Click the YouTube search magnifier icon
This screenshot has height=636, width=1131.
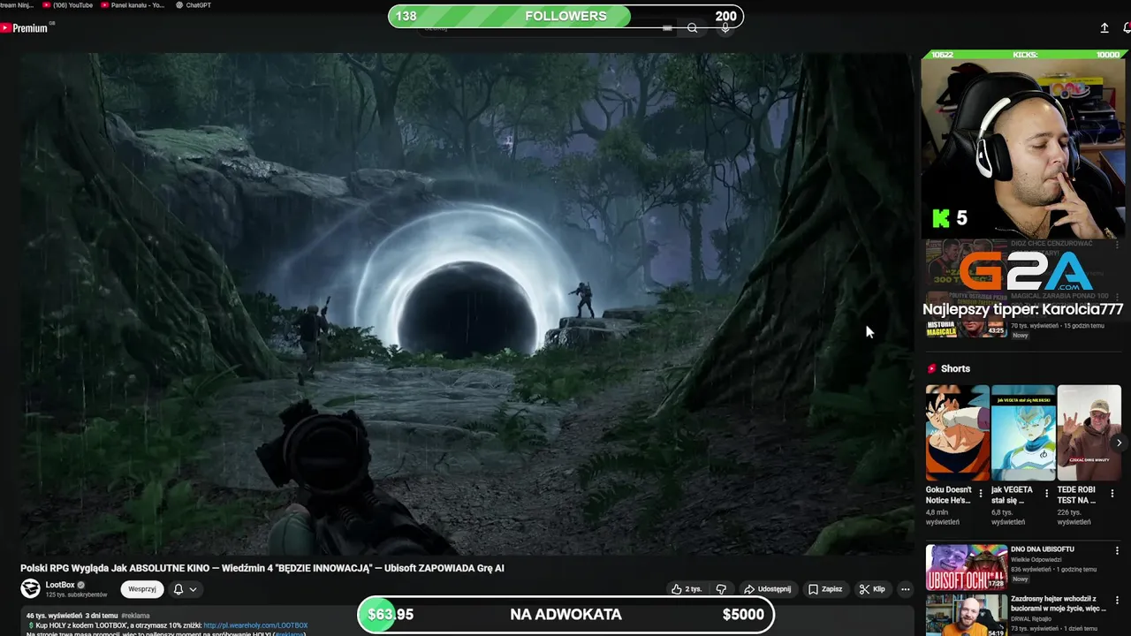point(693,28)
